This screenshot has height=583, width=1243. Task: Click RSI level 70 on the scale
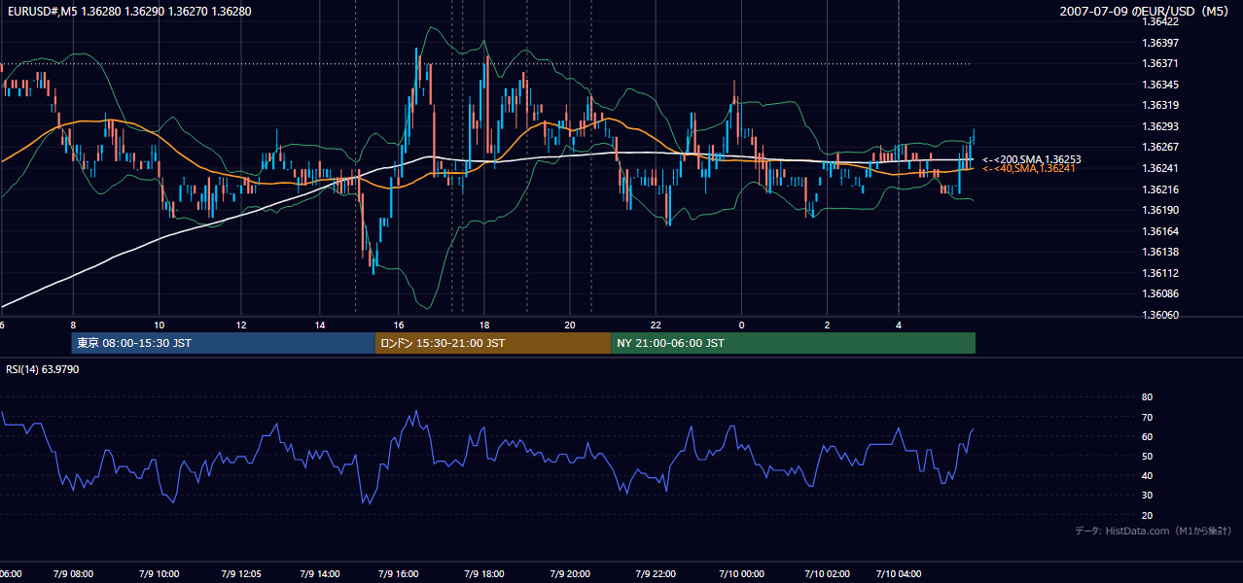(x=1147, y=417)
